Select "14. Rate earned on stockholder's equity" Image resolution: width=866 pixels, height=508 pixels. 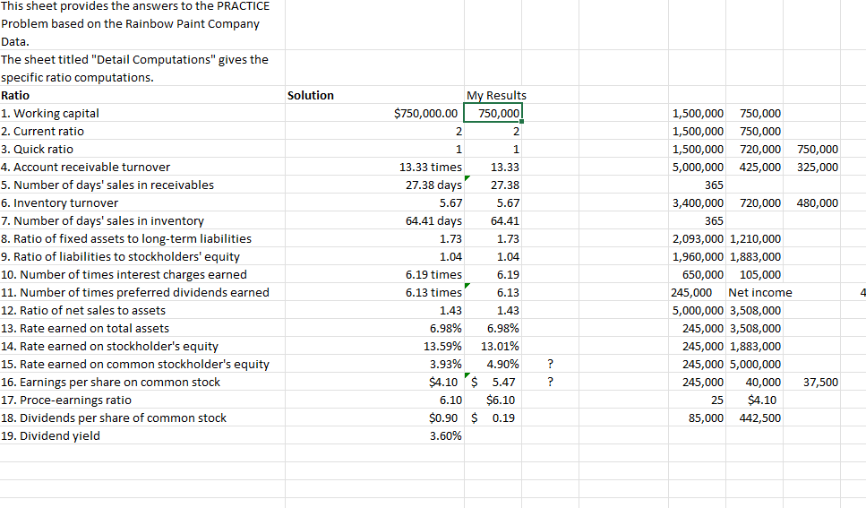pos(142,346)
